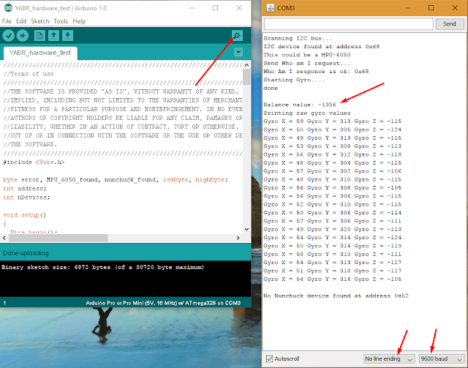Click the editor vertical scrollbar thumb
The image size is (468, 368).
(x=246, y=77)
